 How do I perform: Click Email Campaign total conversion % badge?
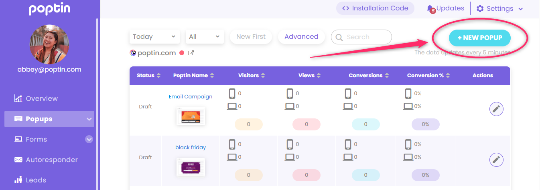point(426,124)
